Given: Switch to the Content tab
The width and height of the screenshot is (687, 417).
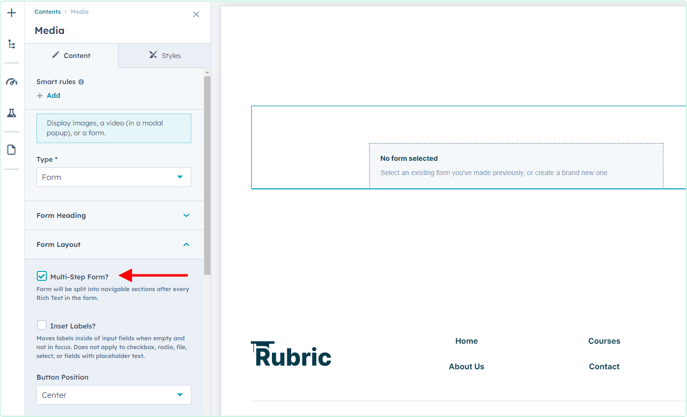Looking at the screenshot, I should pos(71,56).
